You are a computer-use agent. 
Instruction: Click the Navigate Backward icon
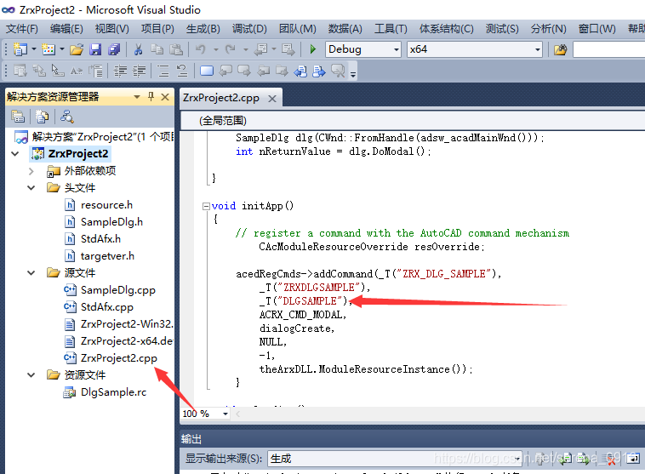pos(260,49)
